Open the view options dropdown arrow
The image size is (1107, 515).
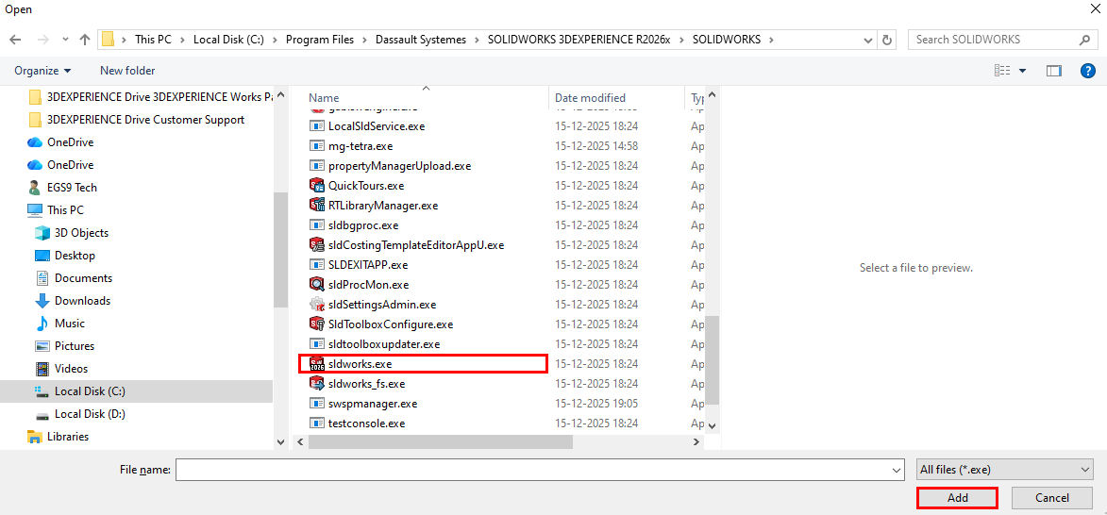click(1022, 71)
